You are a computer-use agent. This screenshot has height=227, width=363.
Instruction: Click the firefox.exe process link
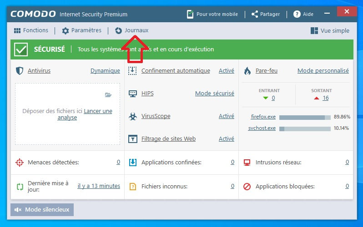coord(263,117)
